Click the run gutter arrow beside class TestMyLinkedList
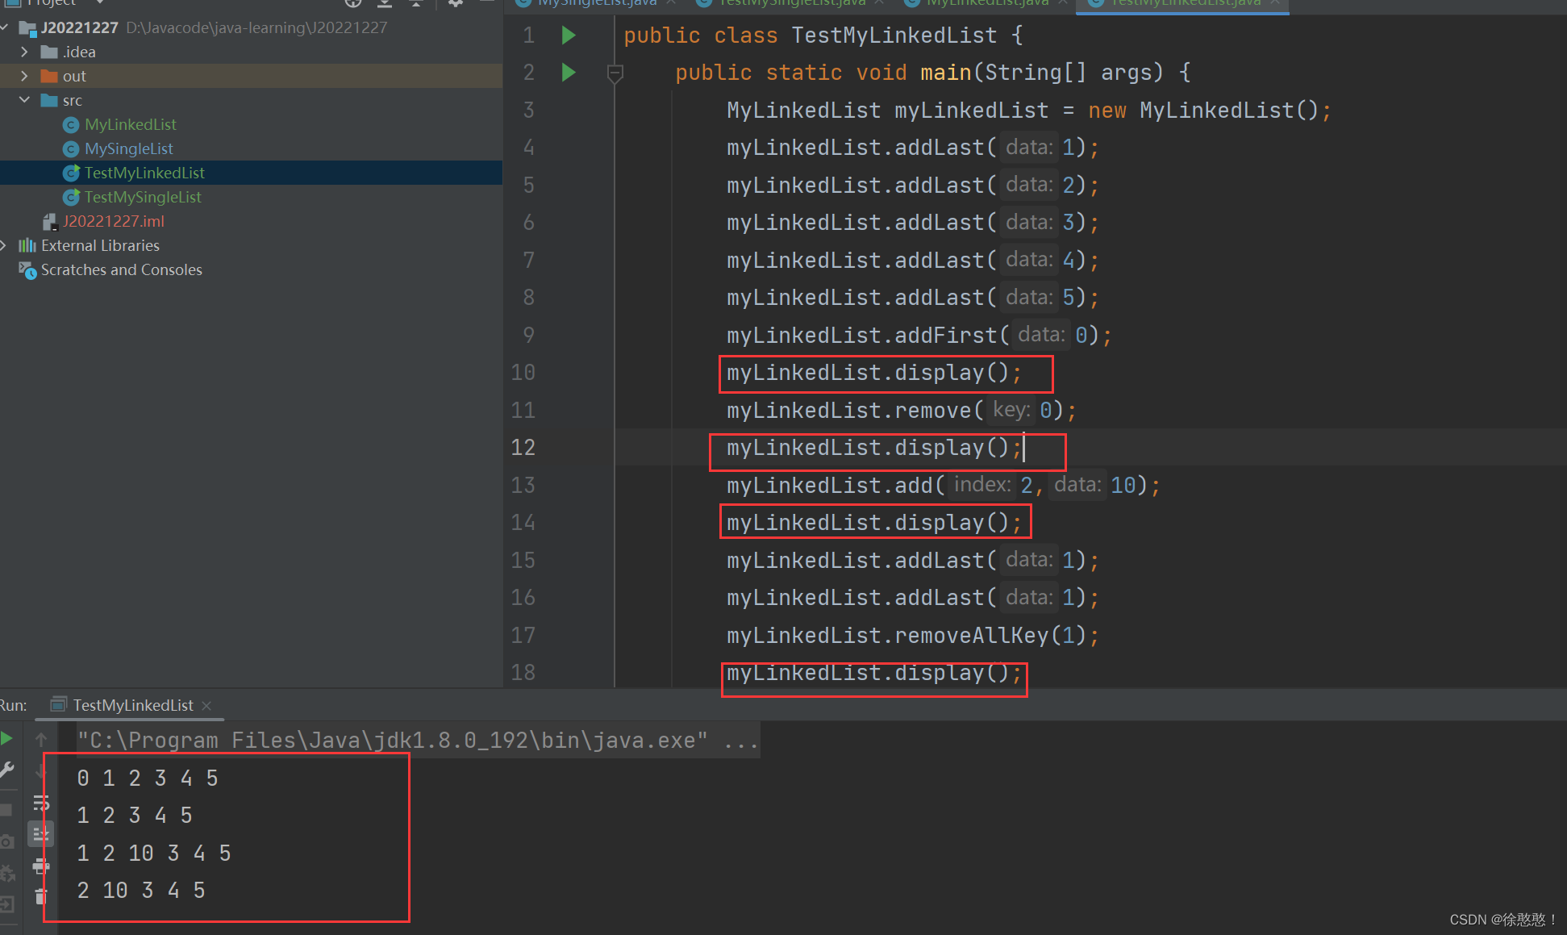The height and width of the screenshot is (935, 1567). click(x=569, y=35)
